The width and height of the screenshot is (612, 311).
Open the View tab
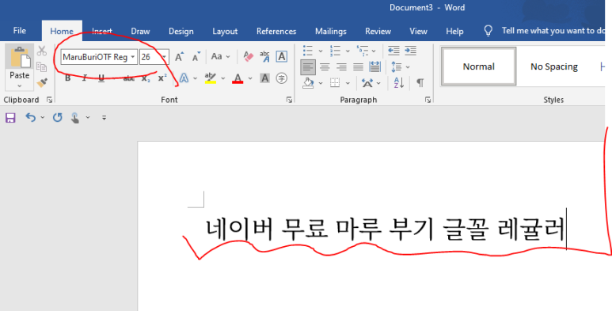tap(418, 31)
